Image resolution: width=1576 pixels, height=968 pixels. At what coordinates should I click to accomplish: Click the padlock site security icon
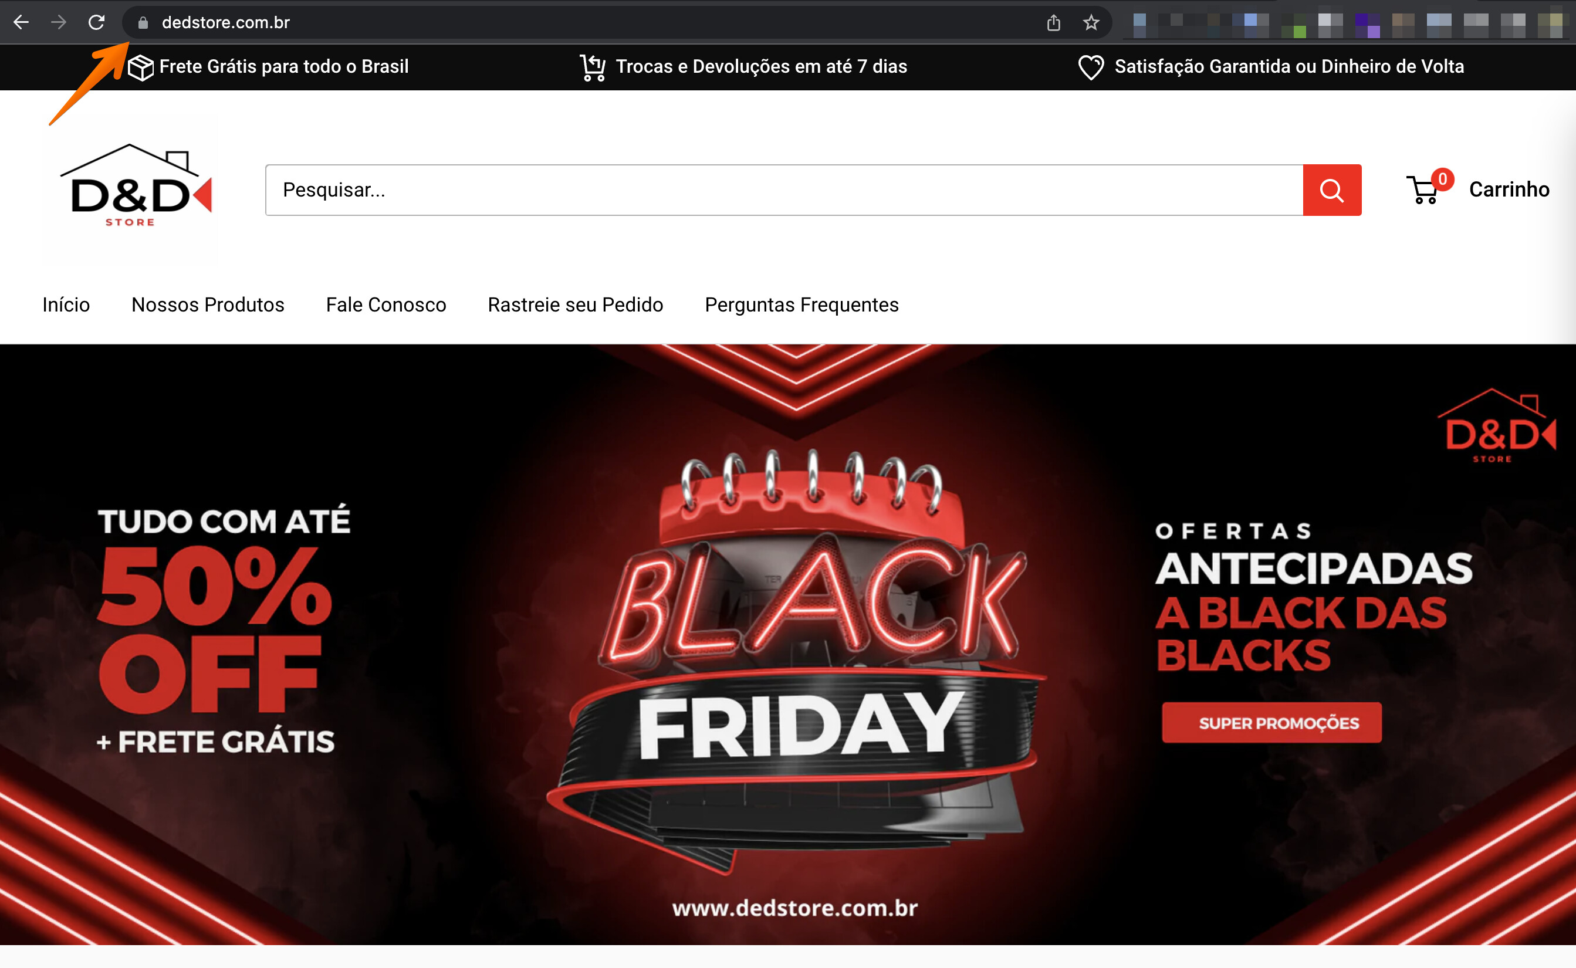point(143,23)
